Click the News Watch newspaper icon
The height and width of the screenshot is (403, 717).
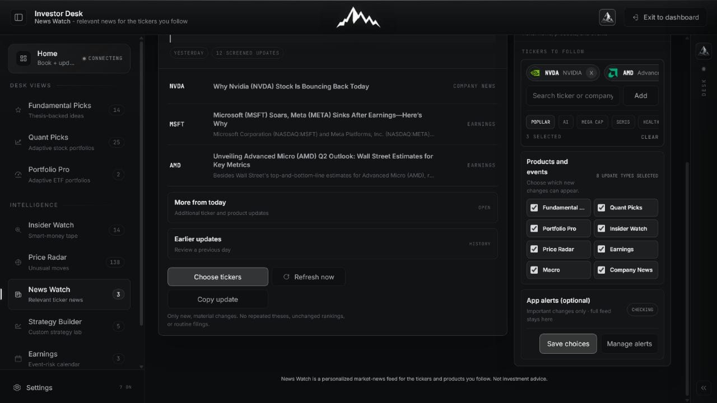point(18,294)
